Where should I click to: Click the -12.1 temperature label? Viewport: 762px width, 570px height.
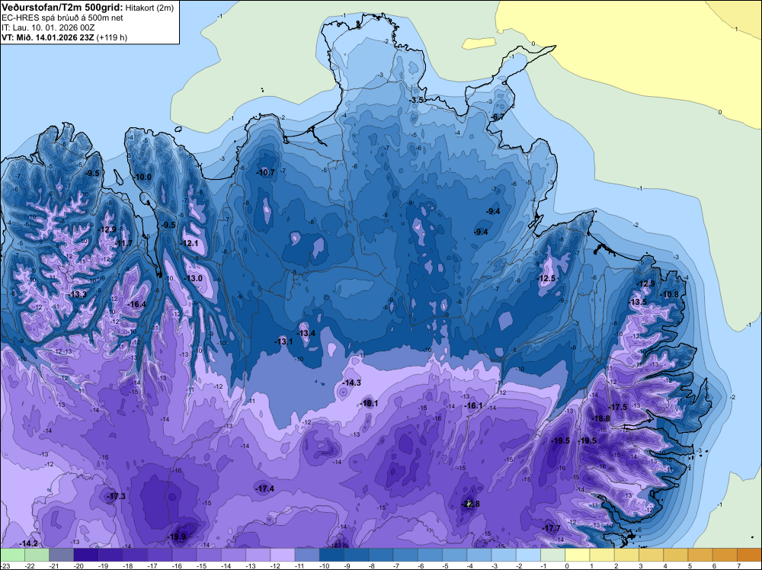click(x=189, y=243)
